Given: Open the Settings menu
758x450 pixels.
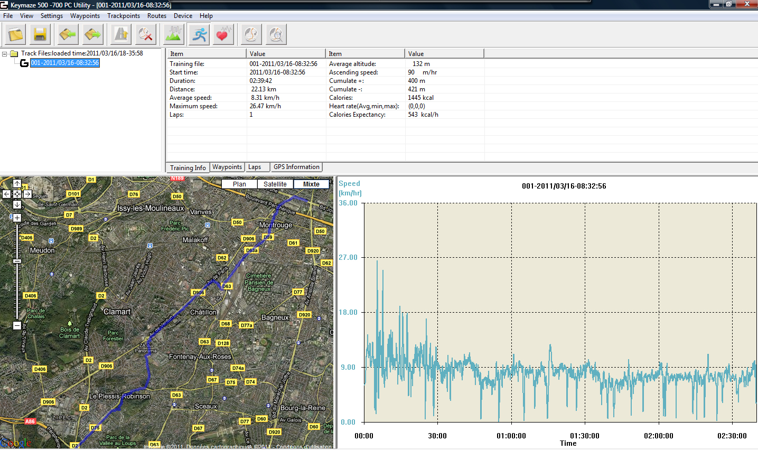Looking at the screenshot, I should [52, 16].
